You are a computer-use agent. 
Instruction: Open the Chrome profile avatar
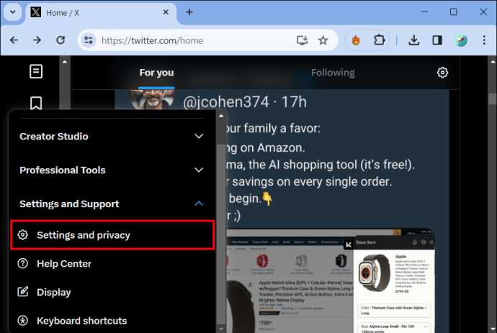click(461, 40)
